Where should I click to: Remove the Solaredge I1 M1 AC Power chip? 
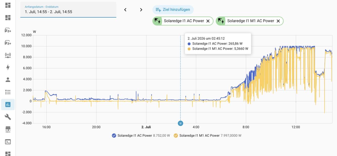[278, 21]
